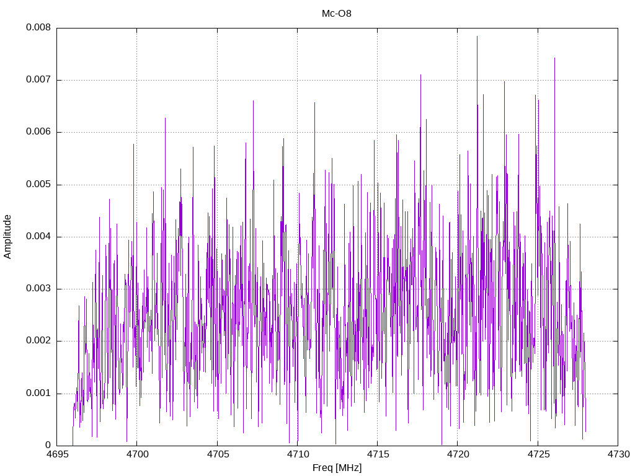Click the 0.007 y-axis tick label

[38, 79]
